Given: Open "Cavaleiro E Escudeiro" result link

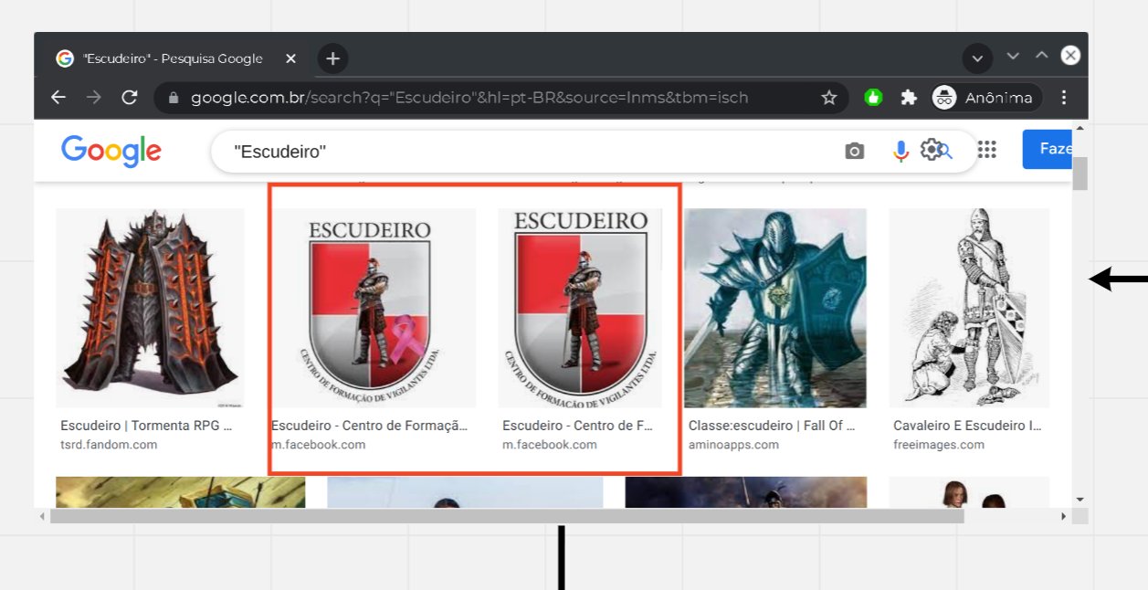Looking at the screenshot, I should coord(968,426).
